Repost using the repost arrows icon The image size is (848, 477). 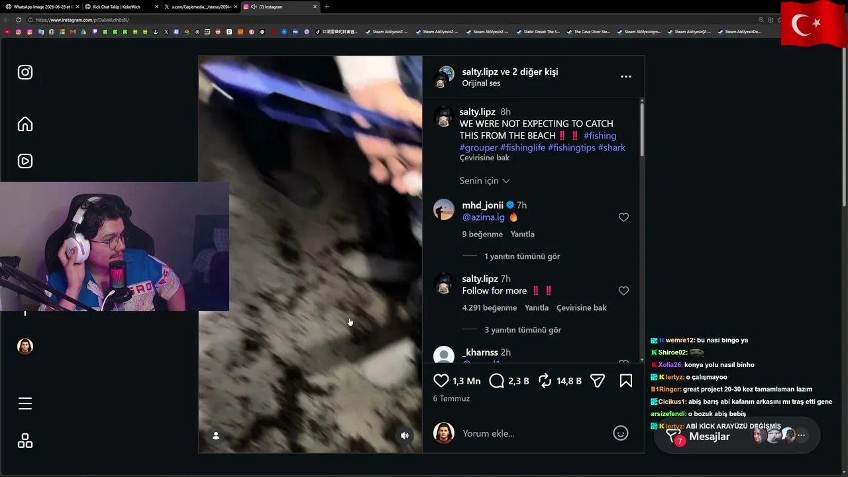pos(545,381)
